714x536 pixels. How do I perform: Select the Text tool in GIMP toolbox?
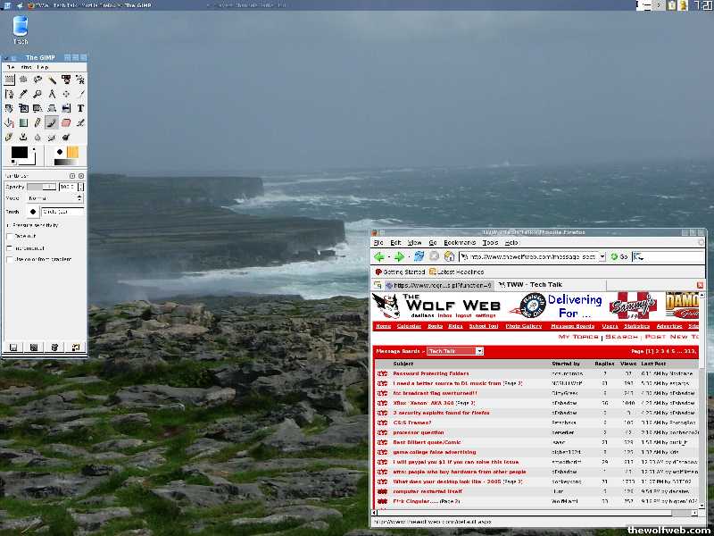pos(80,108)
